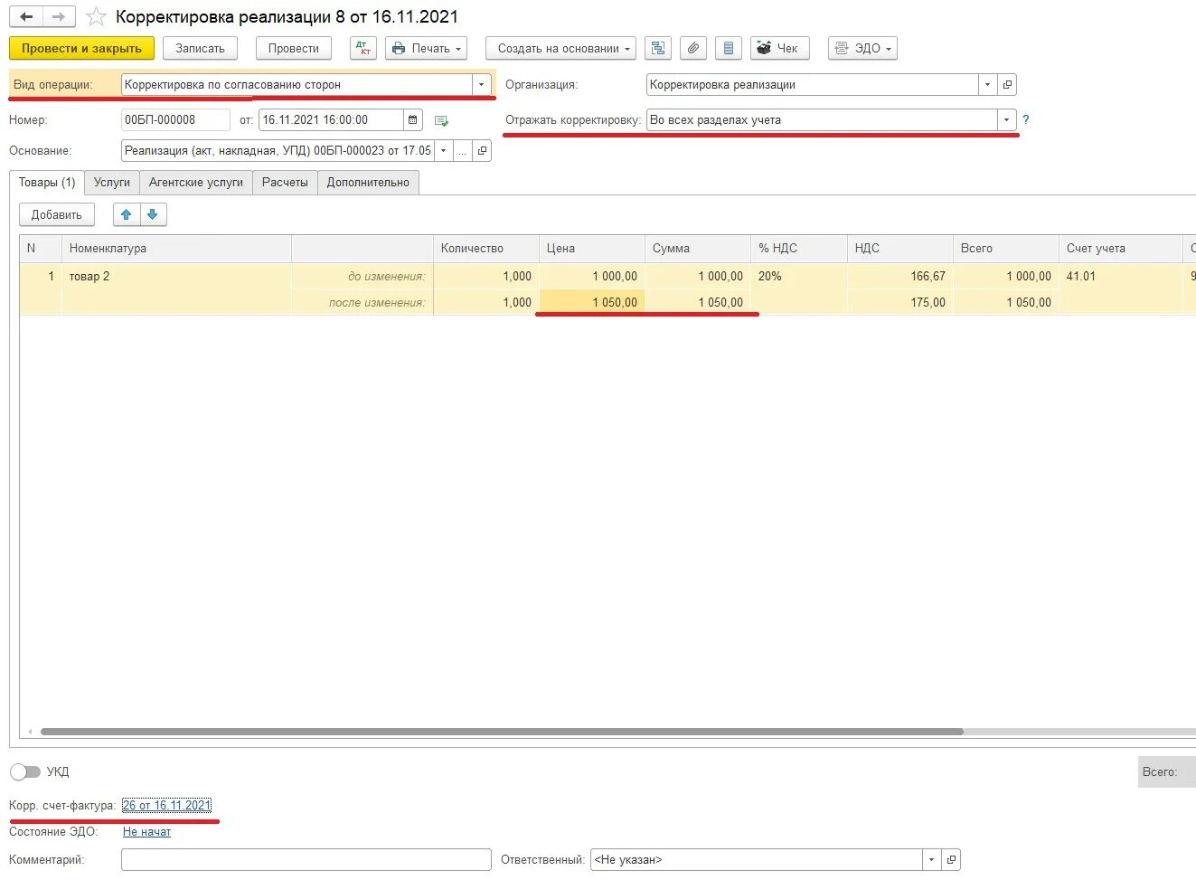Click the green posting status icon
The image size is (1196, 880).
click(x=441, y=120)
